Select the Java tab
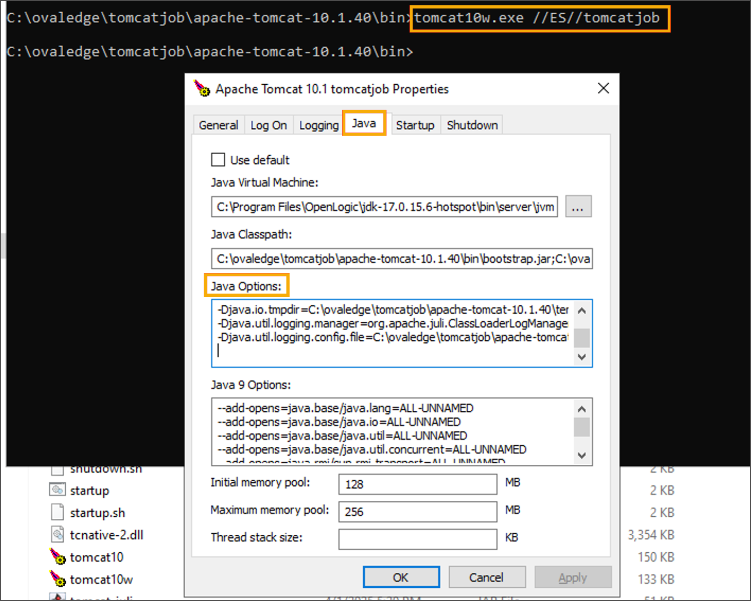This screenshot has height=601, width=751. (x=364, y=123)
